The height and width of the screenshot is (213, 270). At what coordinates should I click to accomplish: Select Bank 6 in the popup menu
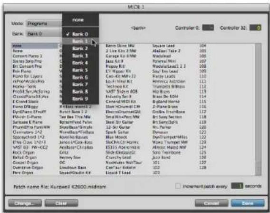click(x=80, y=77)
